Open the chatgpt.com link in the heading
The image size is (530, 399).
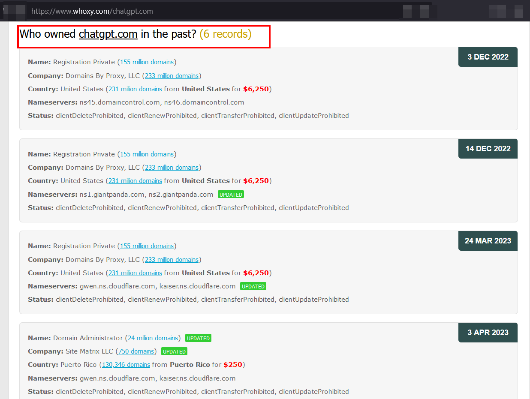[x=108, y=34]
